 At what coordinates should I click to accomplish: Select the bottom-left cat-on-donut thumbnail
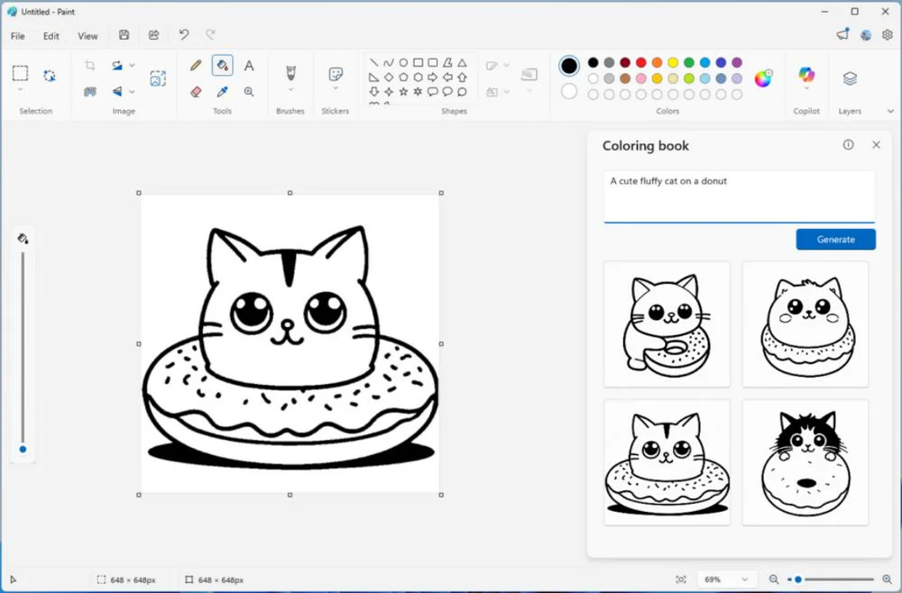[667, 461]
